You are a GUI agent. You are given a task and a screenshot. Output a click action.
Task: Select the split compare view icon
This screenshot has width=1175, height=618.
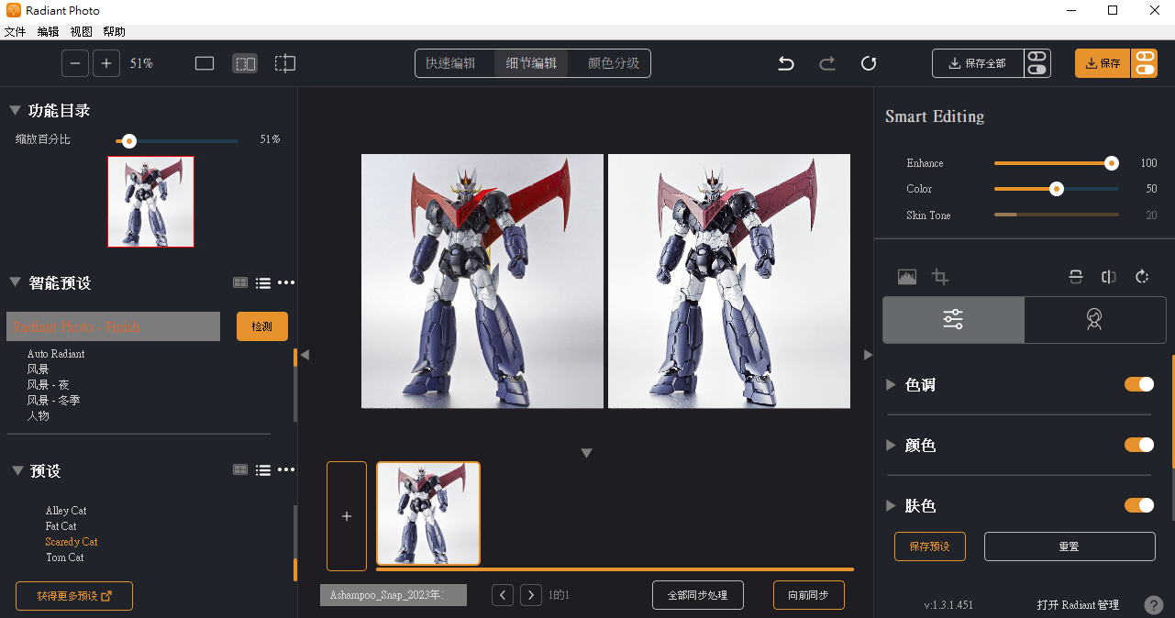tap(285, 63)
